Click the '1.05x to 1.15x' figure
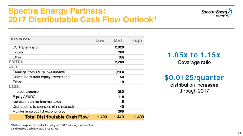The width and height of the screenshot is (243, 136). [194, 55]
